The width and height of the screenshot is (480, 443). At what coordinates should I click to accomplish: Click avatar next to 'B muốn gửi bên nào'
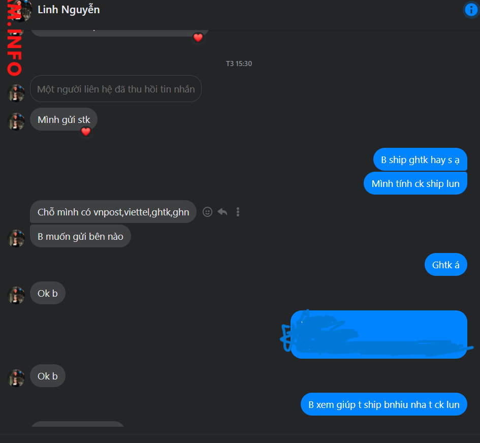click(x=16, y=238)
